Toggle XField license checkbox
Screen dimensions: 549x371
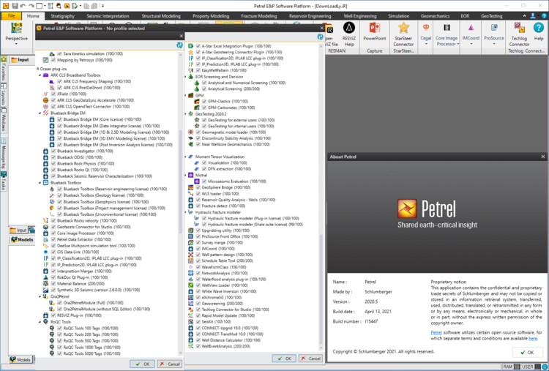tap(53, 94)
